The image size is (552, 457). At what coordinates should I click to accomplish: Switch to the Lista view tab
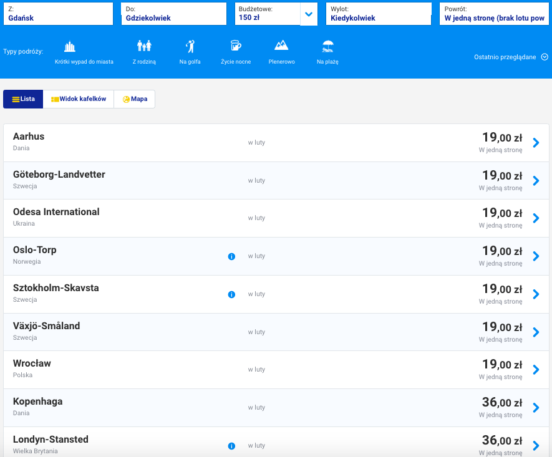click(x=24, y=99)
